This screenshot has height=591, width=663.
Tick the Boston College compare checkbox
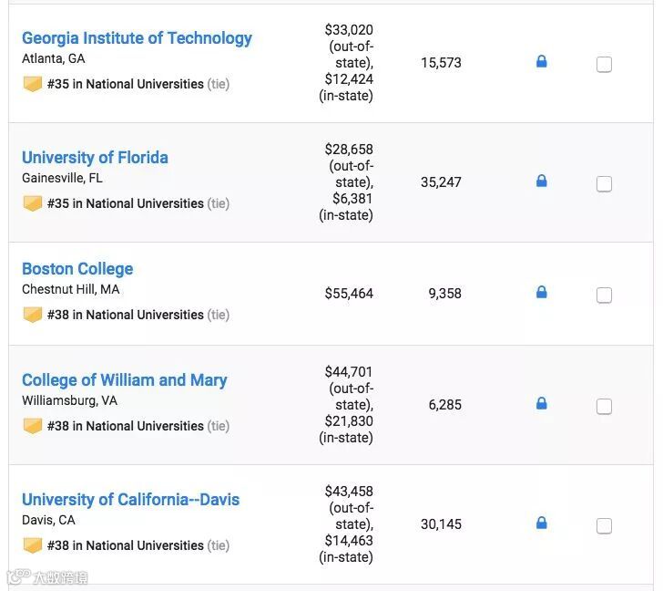604,295
